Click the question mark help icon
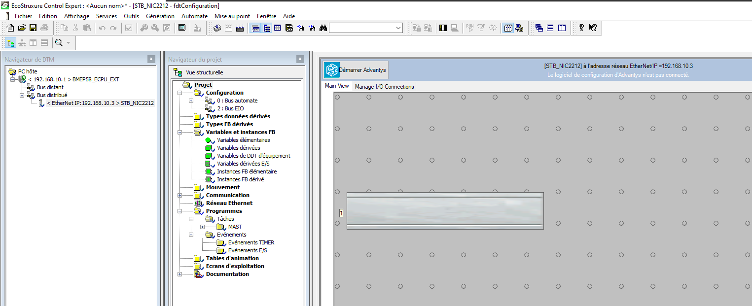This screenshot has width=752, height=306. 581,28
